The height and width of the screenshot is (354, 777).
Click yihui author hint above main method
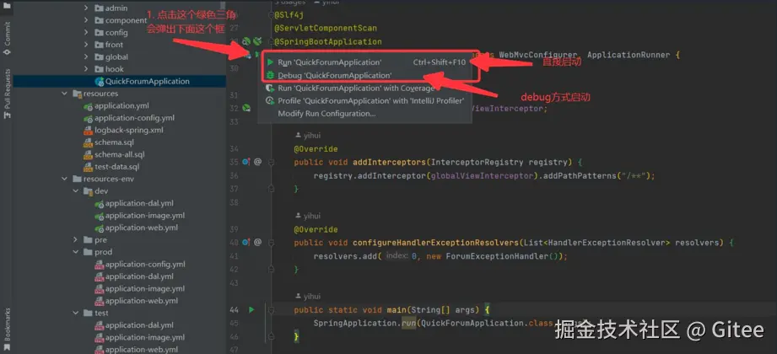[x=308, y=297]
